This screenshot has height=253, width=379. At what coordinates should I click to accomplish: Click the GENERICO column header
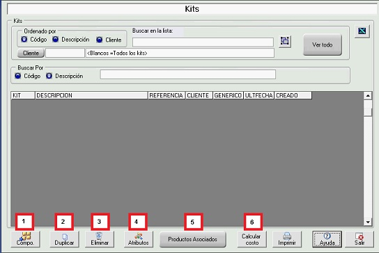(x=229, y=95)
